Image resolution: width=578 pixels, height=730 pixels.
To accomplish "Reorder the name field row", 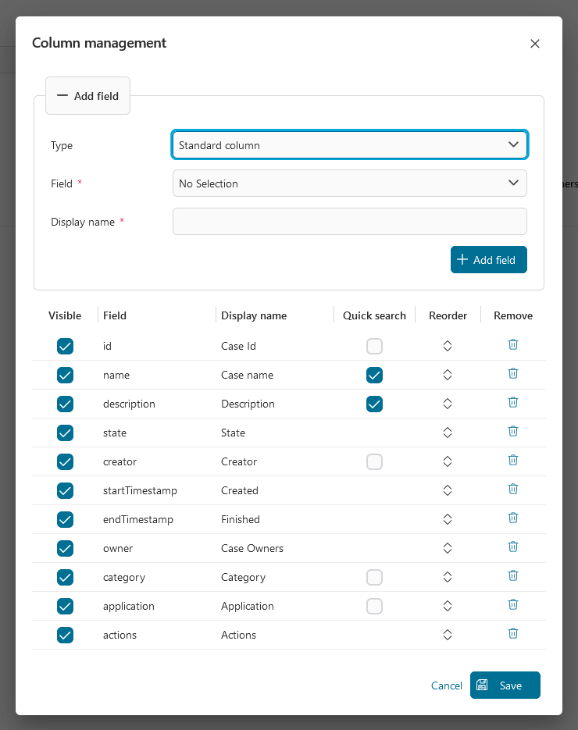I will 448,375.
